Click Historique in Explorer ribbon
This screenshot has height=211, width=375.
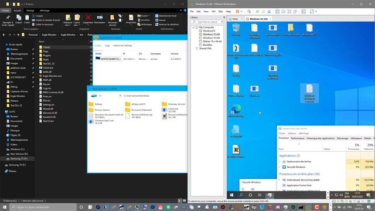point(145,25)
